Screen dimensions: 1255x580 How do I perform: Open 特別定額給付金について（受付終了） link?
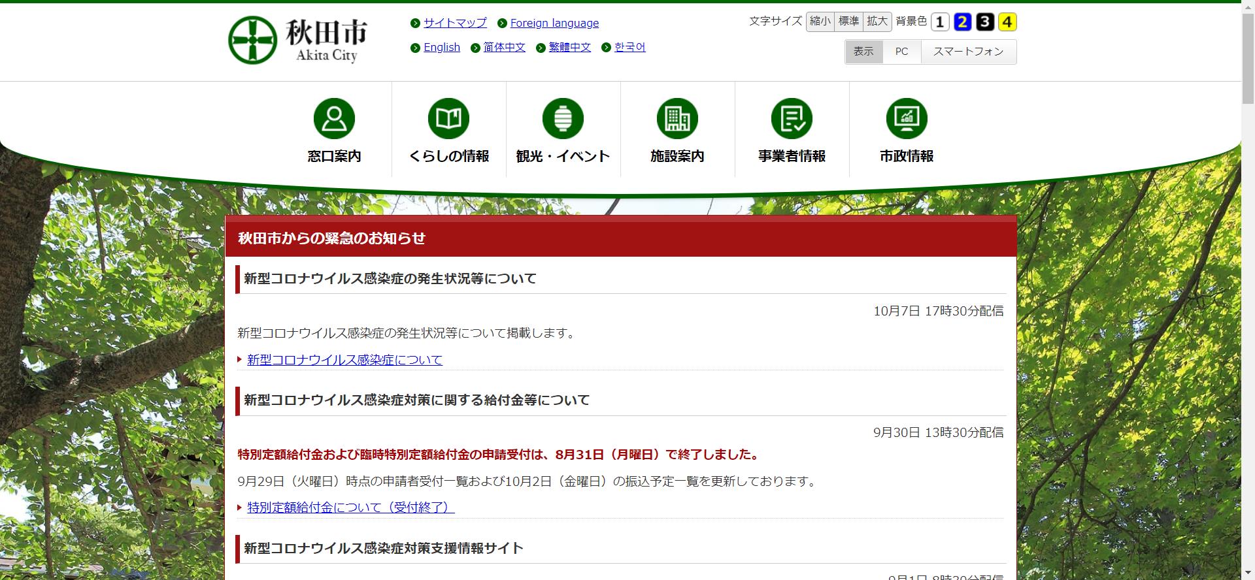350,507
